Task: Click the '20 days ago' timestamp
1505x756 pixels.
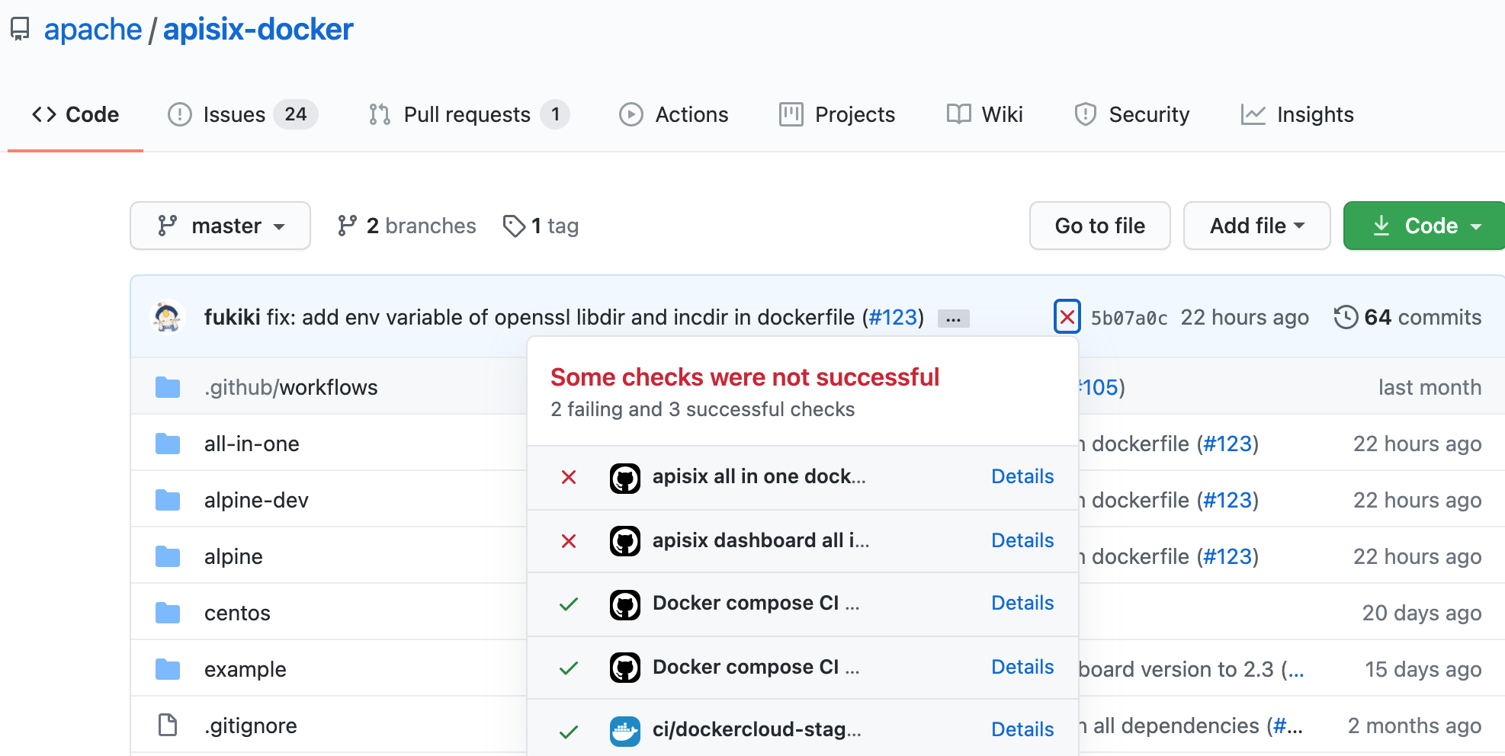Action: (1422, 613)
